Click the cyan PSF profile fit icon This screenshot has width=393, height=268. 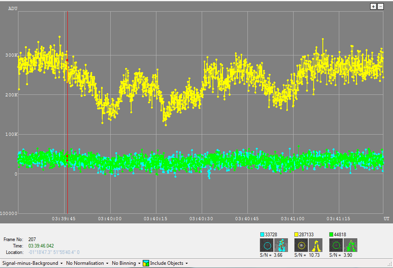281,245
